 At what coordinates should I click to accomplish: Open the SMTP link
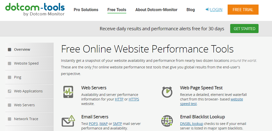point(117,124)
